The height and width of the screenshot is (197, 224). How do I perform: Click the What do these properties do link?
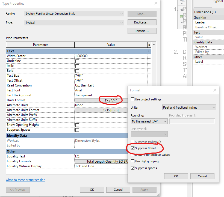(x=25, y=180)
